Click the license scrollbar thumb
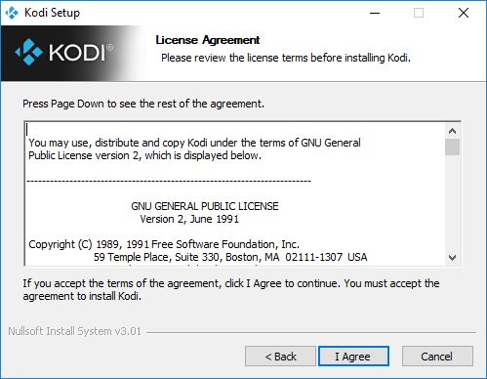487x379 pixels. tap(452, 147)
